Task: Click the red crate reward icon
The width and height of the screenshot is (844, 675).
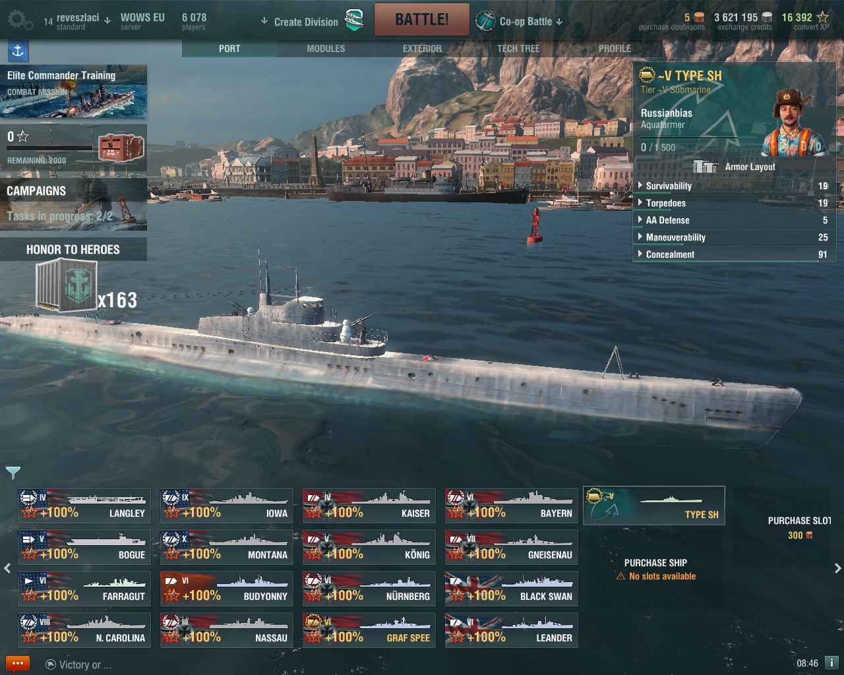Action: pyautogui.click(x=121, y=147)
